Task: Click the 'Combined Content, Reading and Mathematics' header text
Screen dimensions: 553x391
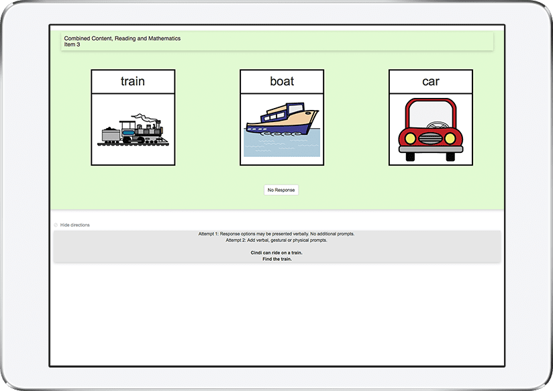Action: (122, 38)
